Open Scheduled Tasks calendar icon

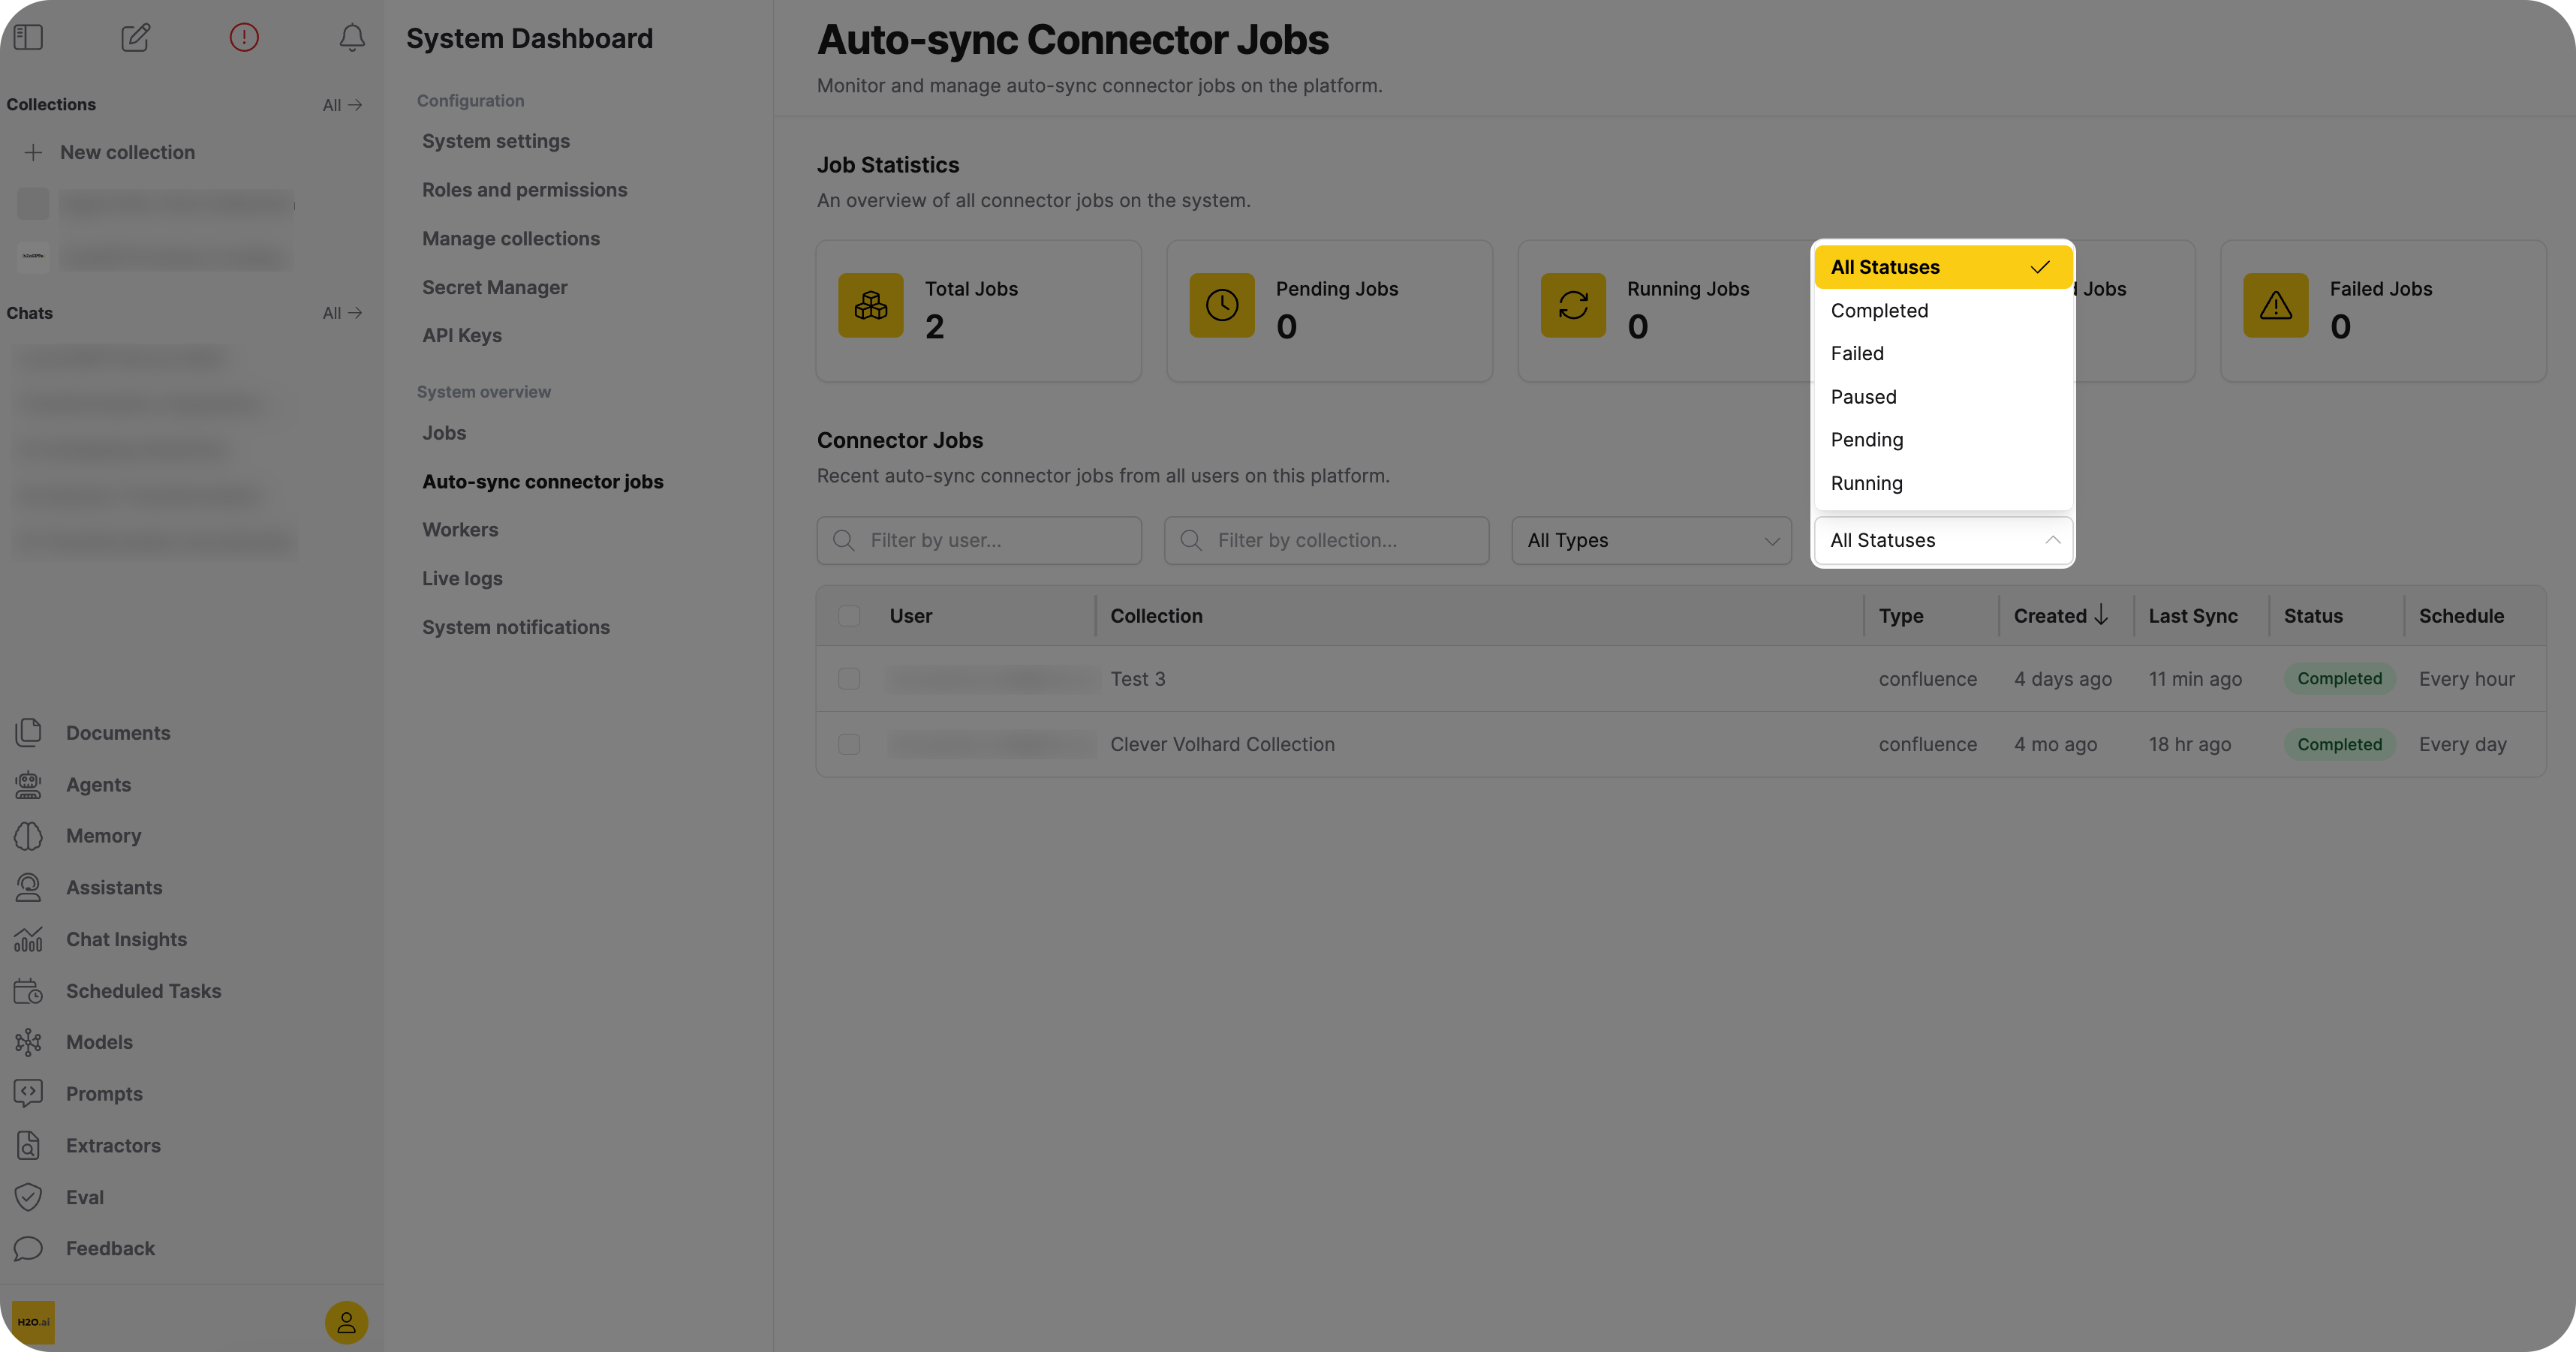pos(28,990)
